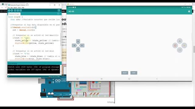The image size is (195, 109).
Task: Click the Arduino editor horizontal scrollbar
Action: pyautogui.click(x=25, y=60)
